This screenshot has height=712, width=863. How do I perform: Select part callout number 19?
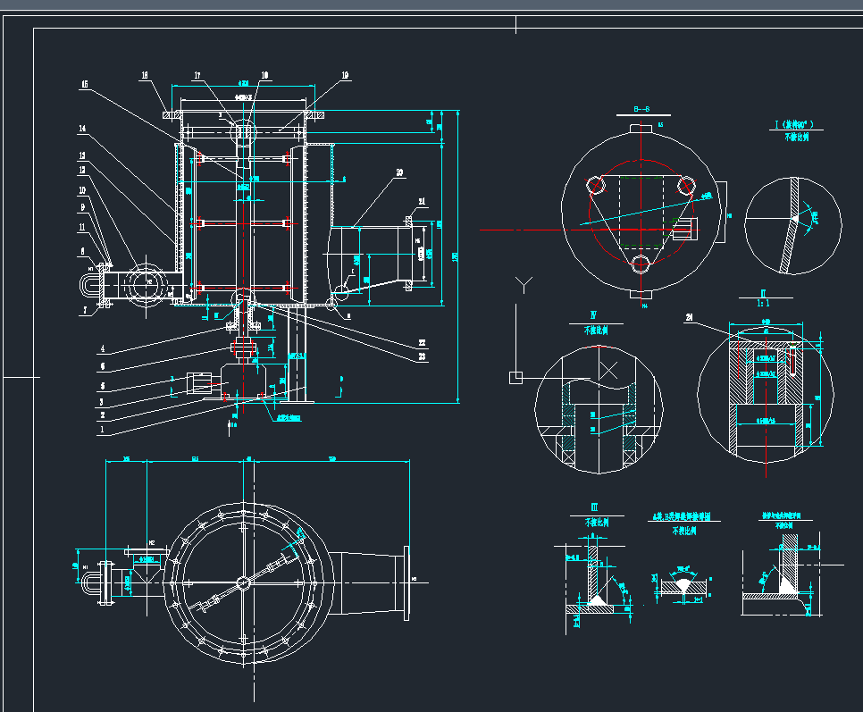tap(345, 75)
